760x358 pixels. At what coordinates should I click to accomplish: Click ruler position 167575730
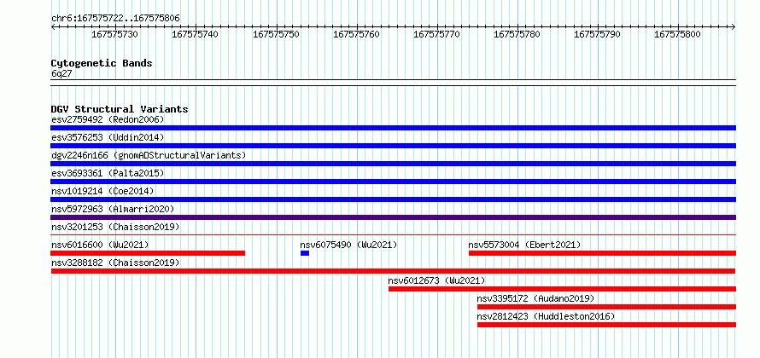[x=115, y=34]
